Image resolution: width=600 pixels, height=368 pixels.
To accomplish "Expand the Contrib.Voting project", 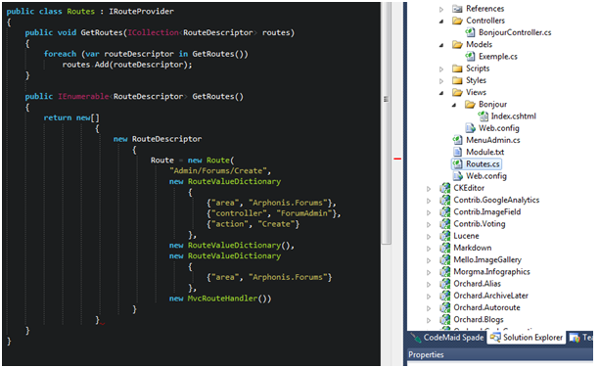I will [x=429, y=224].
